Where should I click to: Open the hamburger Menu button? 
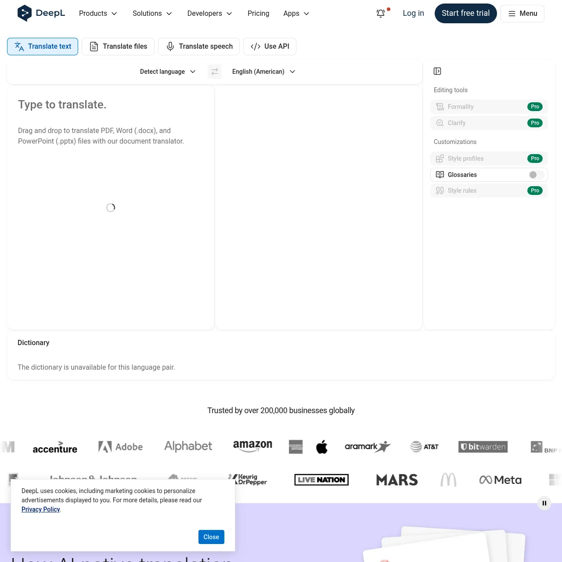(522, 14)
